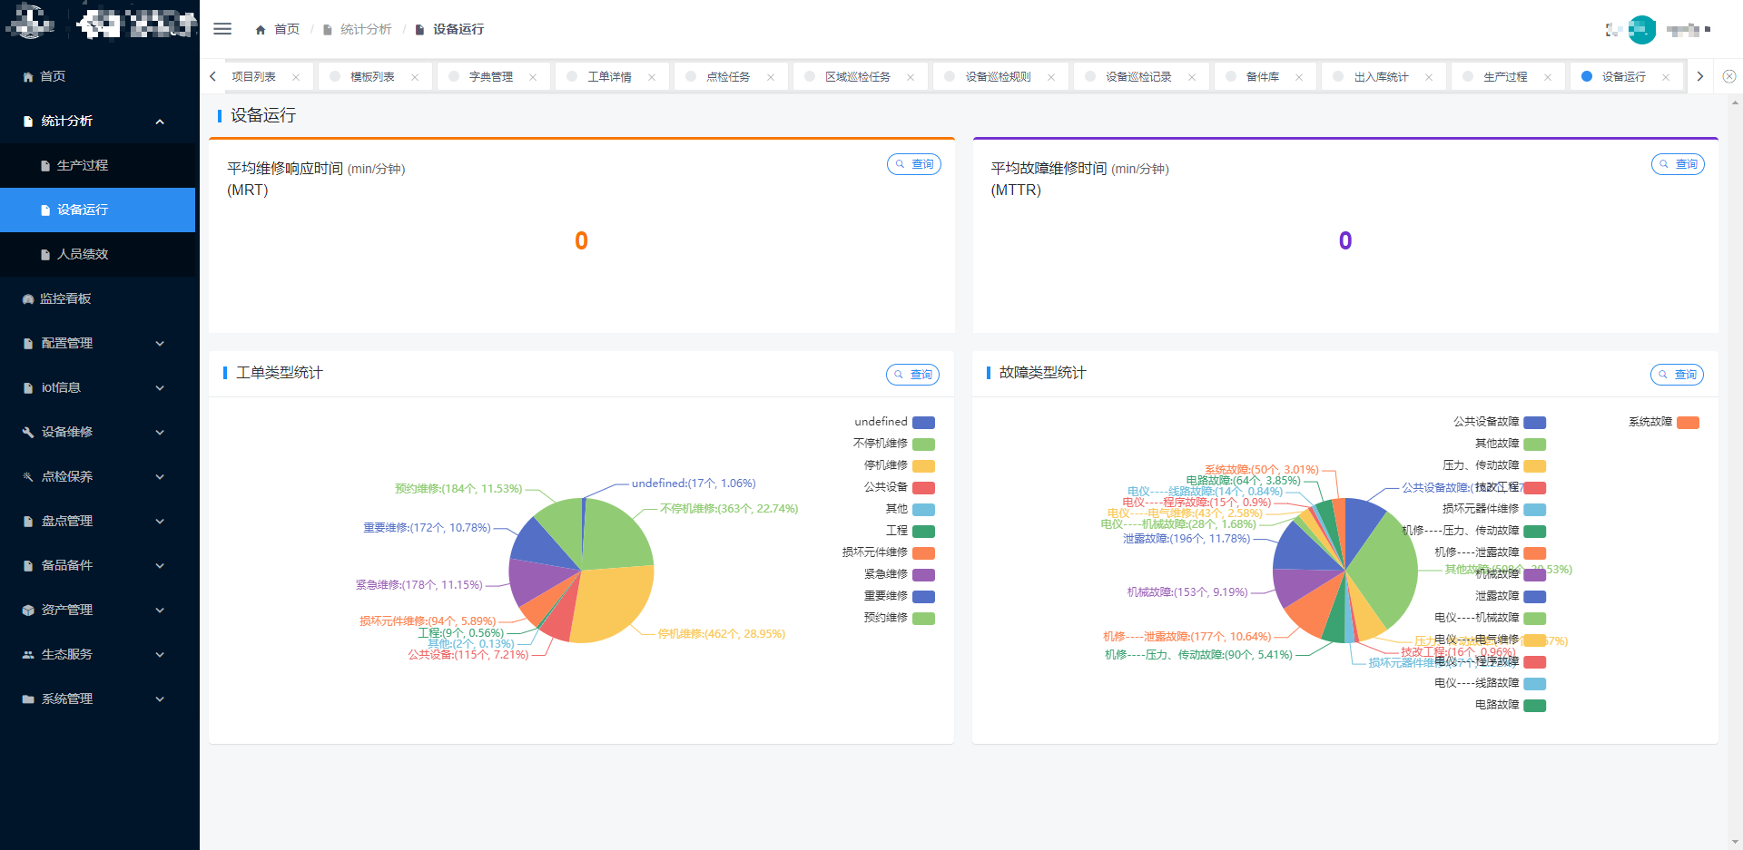Click the close-all-tabs circle icon
This screenshot has height=850, width=1743.
(1729, 76)
